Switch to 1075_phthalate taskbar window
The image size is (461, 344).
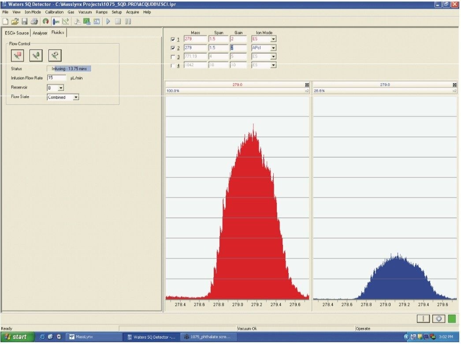click(x=209, y=337)
